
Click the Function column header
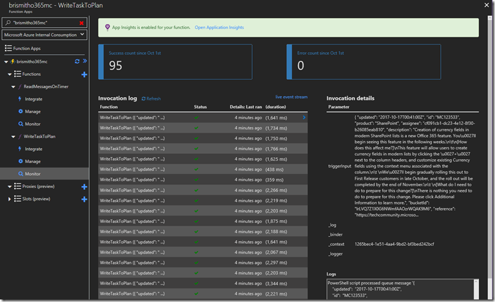pos(108,107)
